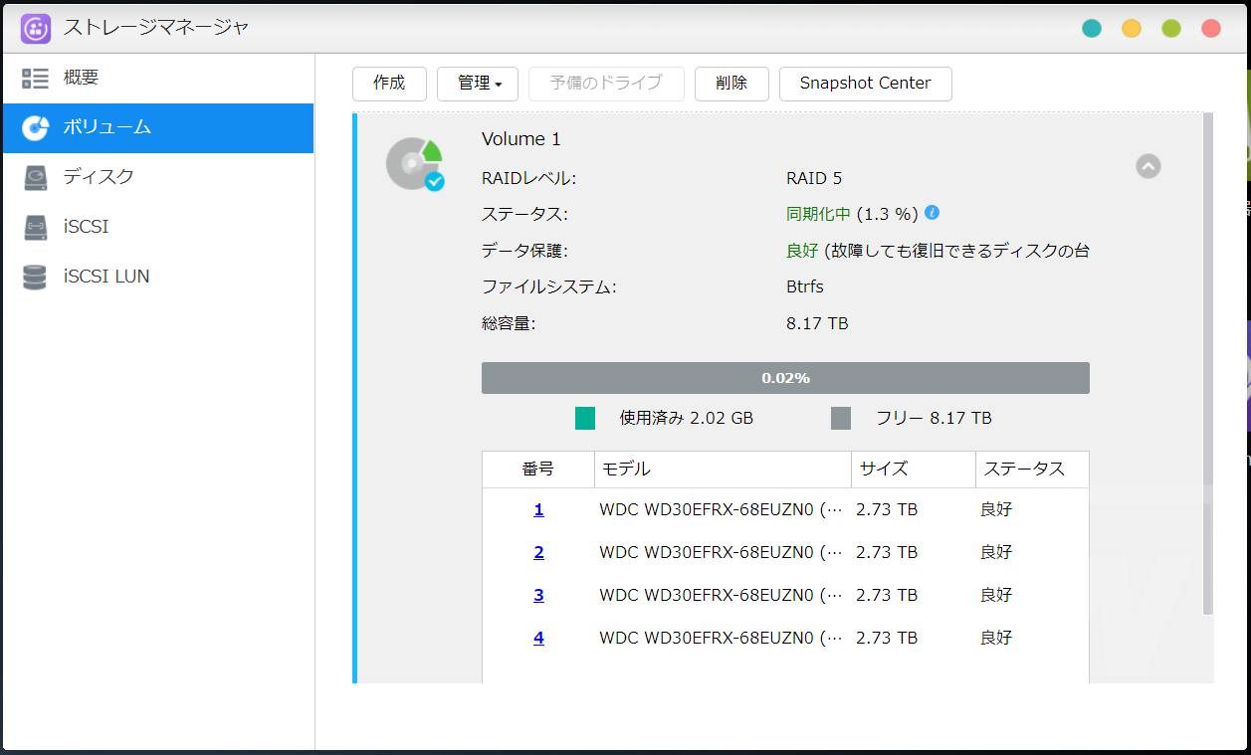Viewport: 1251px width, 755px height.
Task: Open disk number 1 link
Action: pyautogui.click(x=538, y=509)
